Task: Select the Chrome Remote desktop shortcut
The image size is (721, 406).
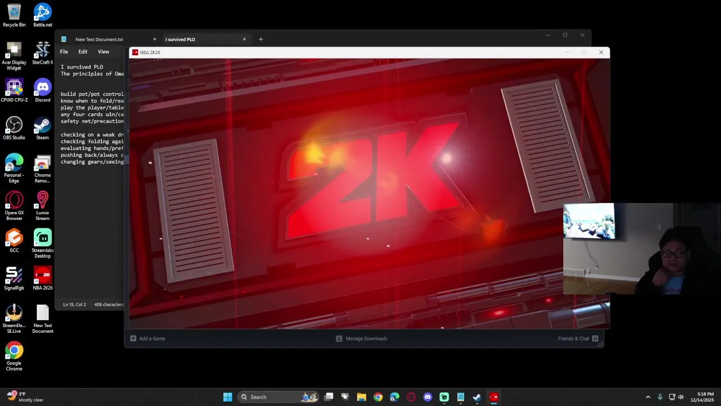Action: pyautogui.click(x=42, y=169)
